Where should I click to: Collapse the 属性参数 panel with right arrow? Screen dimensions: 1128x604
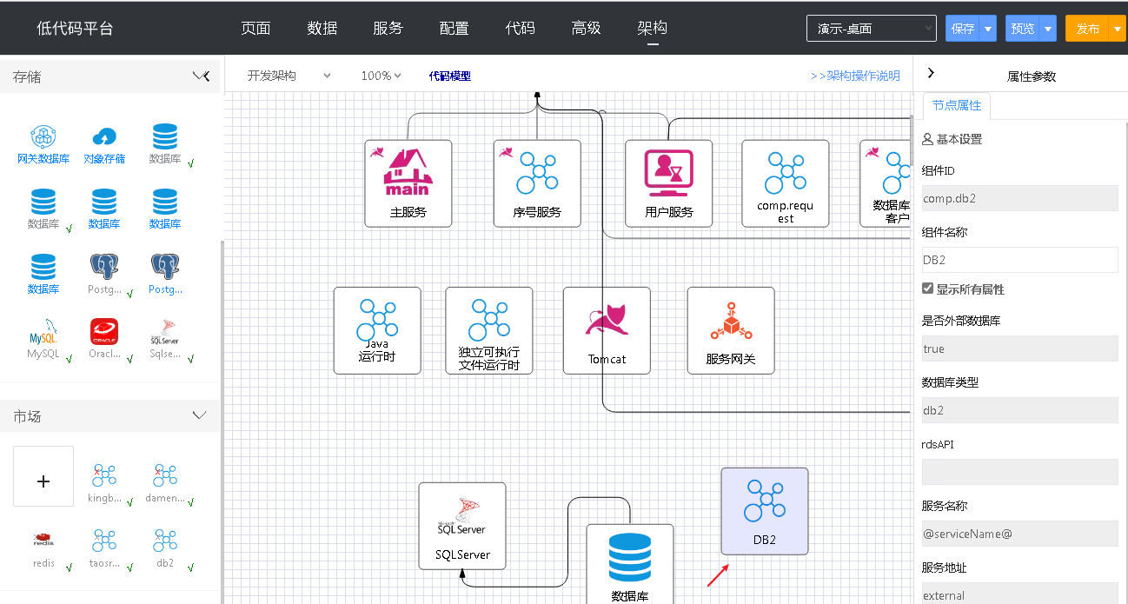coord(931,73)
